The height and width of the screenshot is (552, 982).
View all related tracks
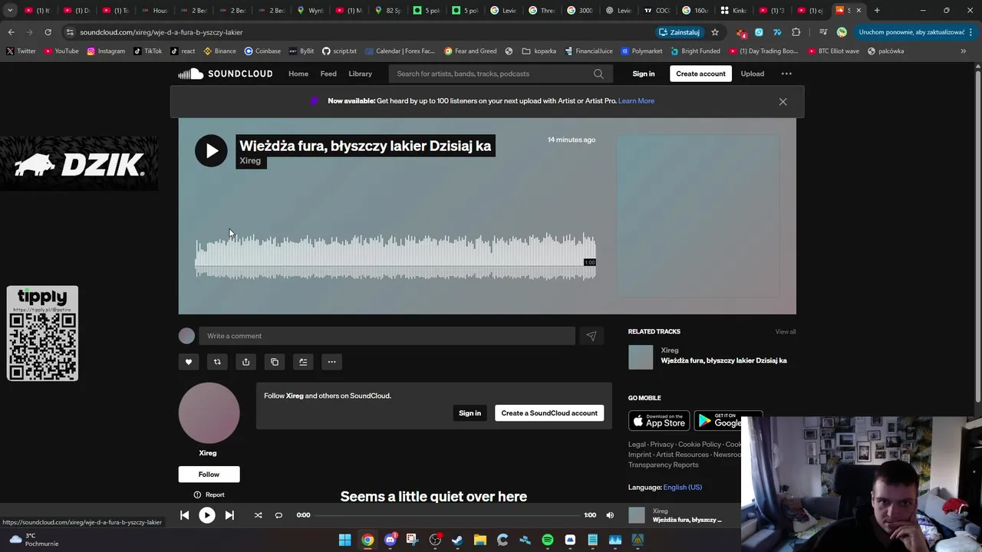785,332
